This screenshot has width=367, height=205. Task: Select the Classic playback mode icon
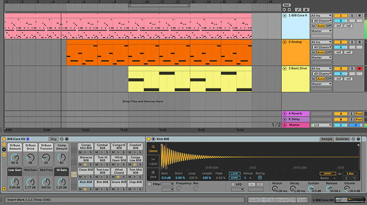pos(152,148)
